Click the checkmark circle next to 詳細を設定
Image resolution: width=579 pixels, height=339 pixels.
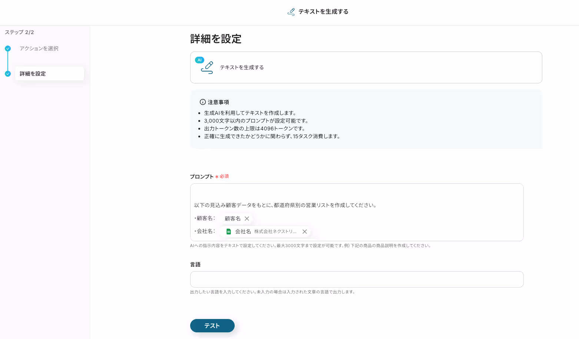tap(8, 74)
